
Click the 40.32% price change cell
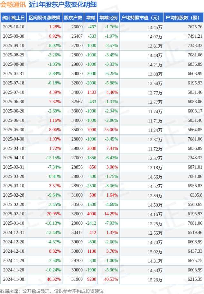tap(54, 279)
